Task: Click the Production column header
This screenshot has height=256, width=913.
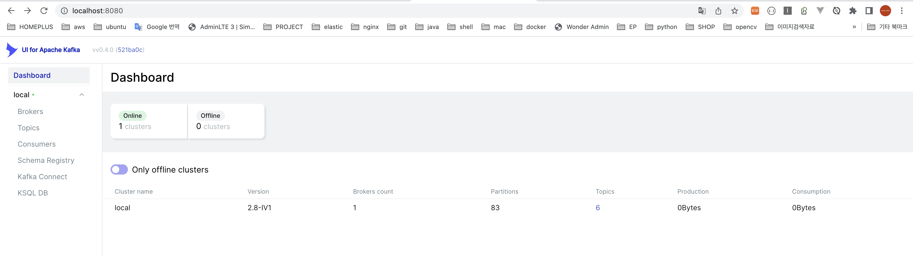Action: click(693, 192)
